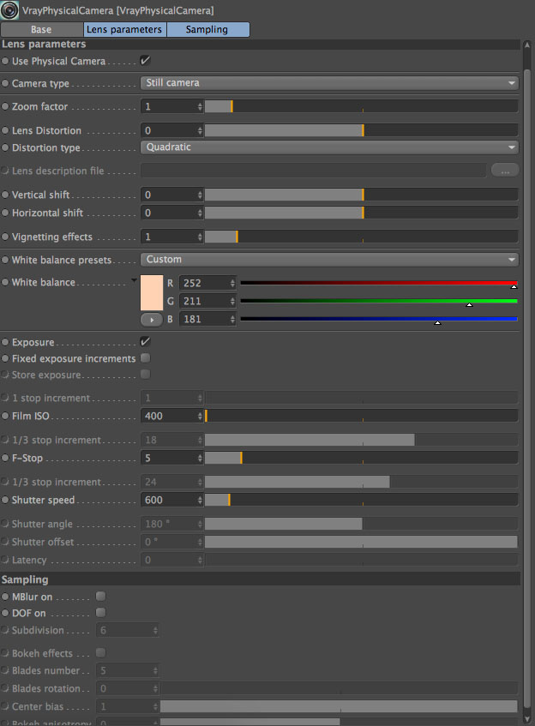The width and height of the screenshot is (535, 726).
Task: Select the Lens parameters tab
Action: pyautogui.click(x=124, y=30)
